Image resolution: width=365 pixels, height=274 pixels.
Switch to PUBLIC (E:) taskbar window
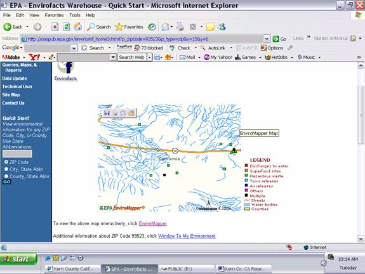(x=186, y=269)
